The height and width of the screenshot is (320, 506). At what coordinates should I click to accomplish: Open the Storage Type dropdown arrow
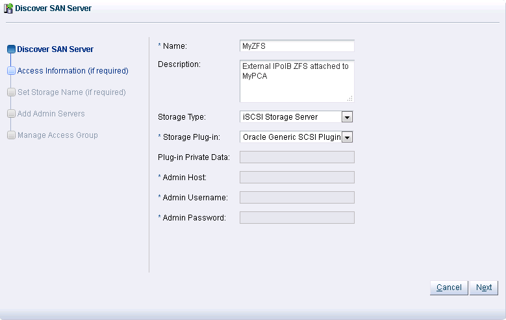tap(348, 117)
